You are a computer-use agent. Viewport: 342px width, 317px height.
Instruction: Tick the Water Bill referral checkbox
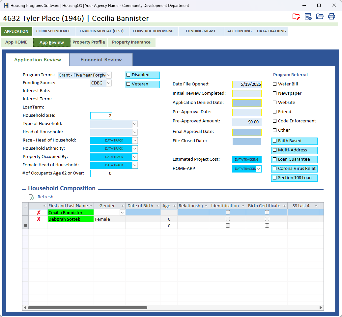click(274, 84)
